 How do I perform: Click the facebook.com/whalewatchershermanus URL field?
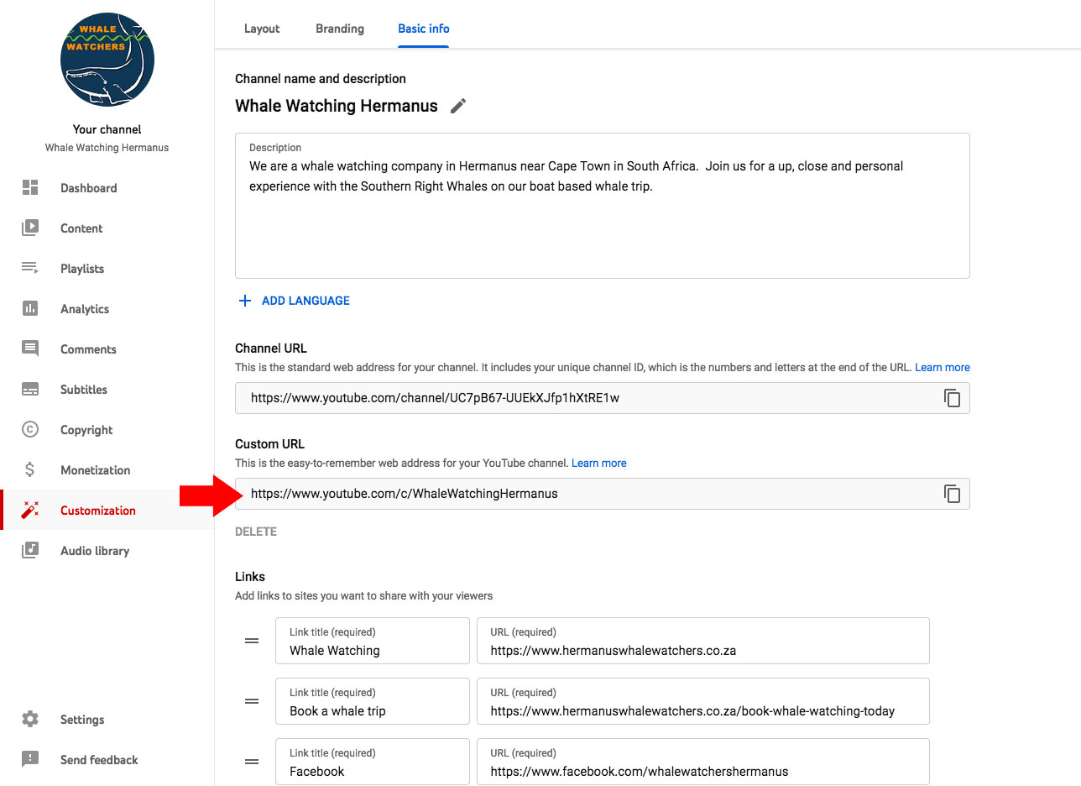coord(703,762)
